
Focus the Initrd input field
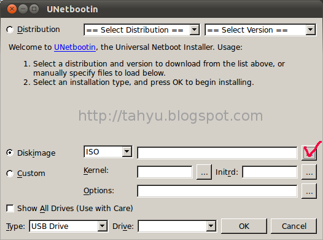pyautogui.click(x=270, y=172)
